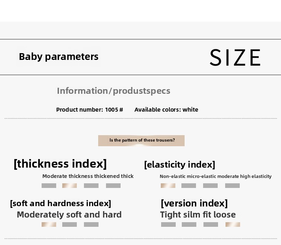Screen dimensions: 281x245
Task: Click the Baby parameters heading
Action: pyautogui.click(x=59, y=57)
